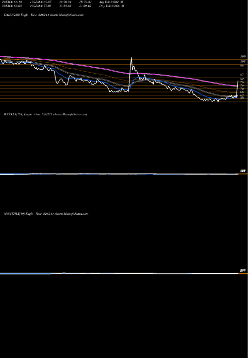Select the low price L: 80.10
This screenshot has width=248, height=358.
click(85, 6)
